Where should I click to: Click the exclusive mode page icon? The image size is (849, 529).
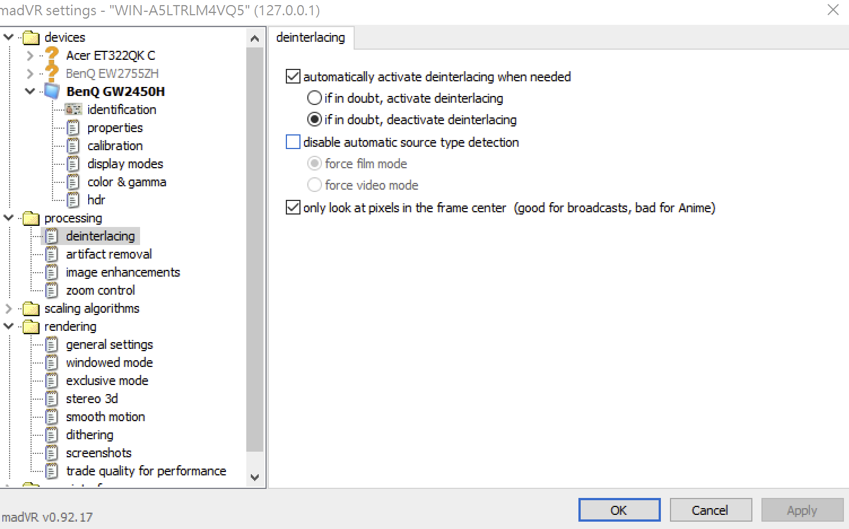coord(51,381)
